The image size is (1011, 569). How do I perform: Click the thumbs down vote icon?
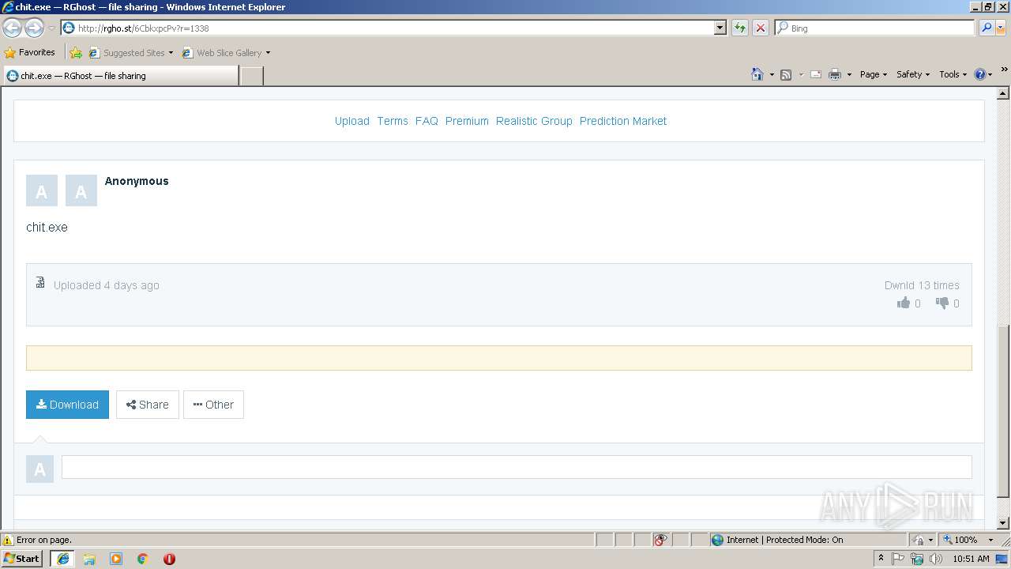942,303
